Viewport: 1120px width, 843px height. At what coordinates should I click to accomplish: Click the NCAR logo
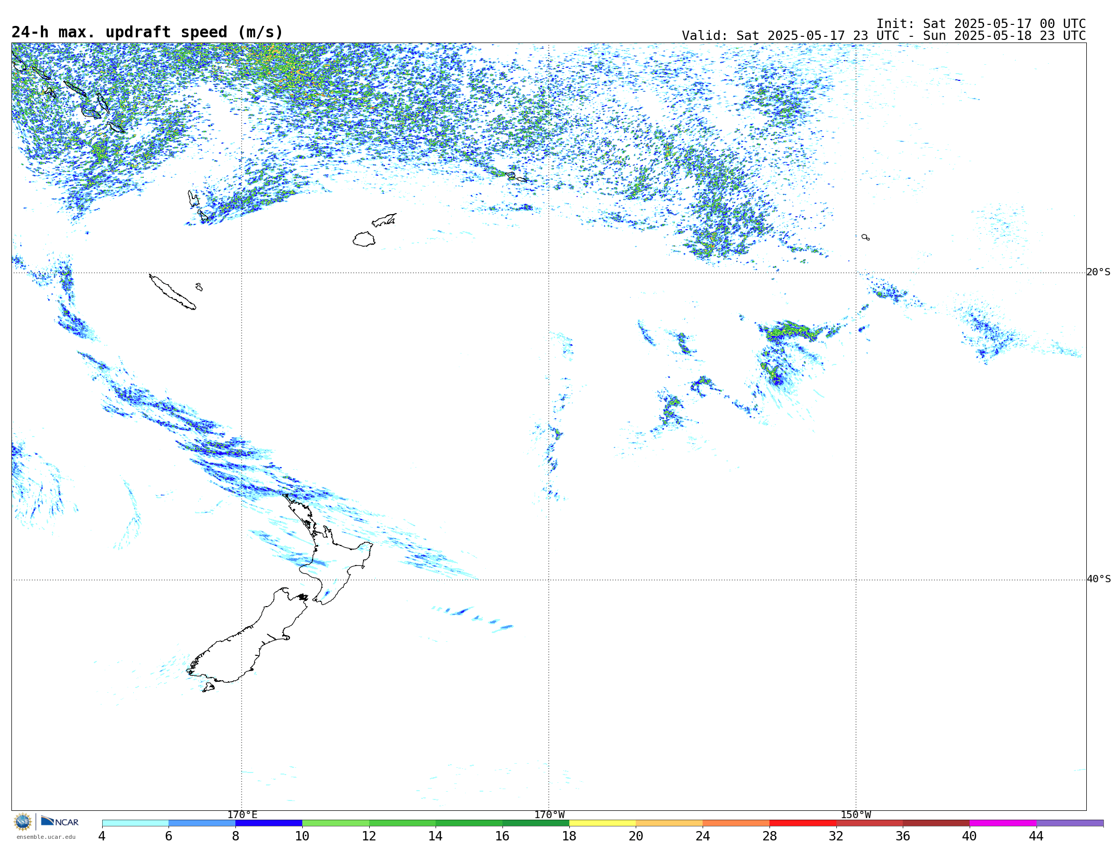pyautogui.click(x=60, y=822)
